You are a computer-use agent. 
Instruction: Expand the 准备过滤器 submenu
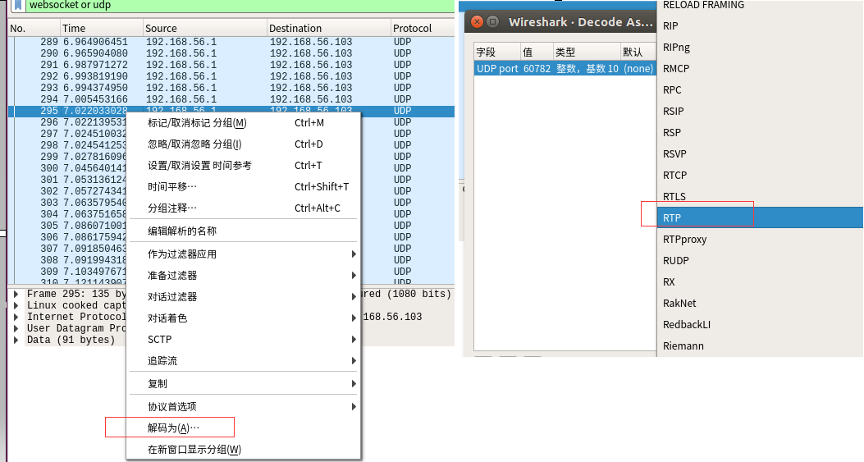click(244, 276)
